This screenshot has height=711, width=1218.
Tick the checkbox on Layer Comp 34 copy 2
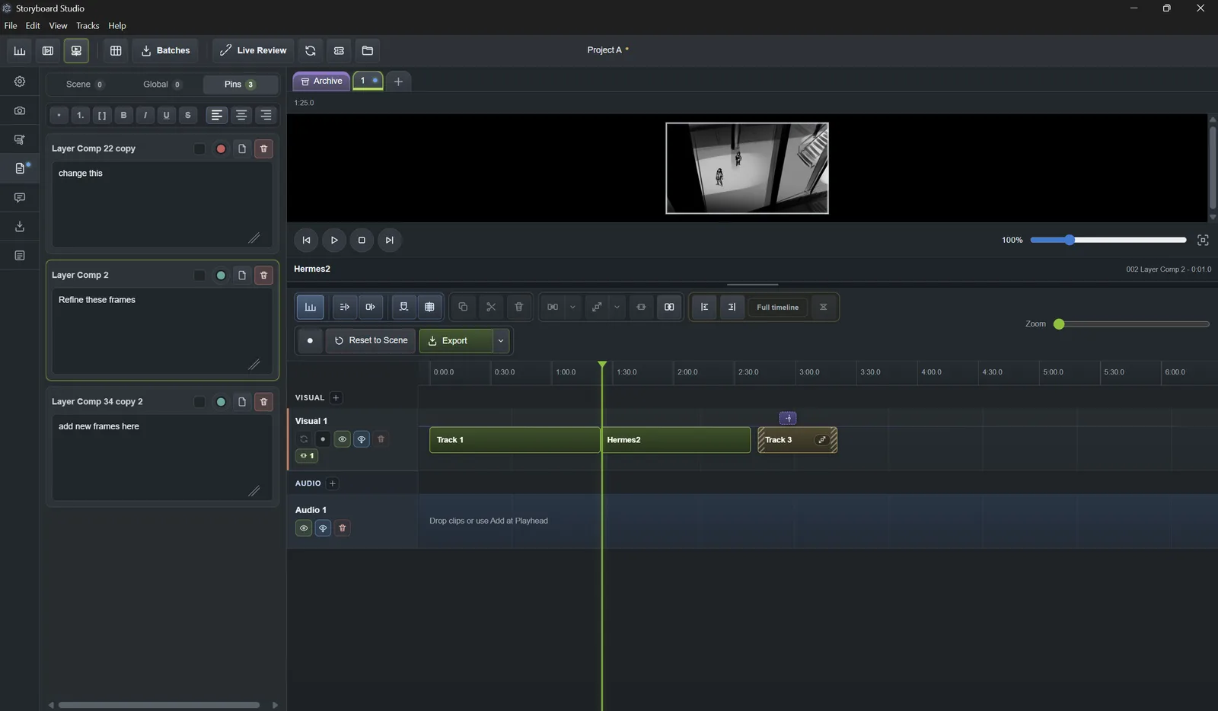199,401
